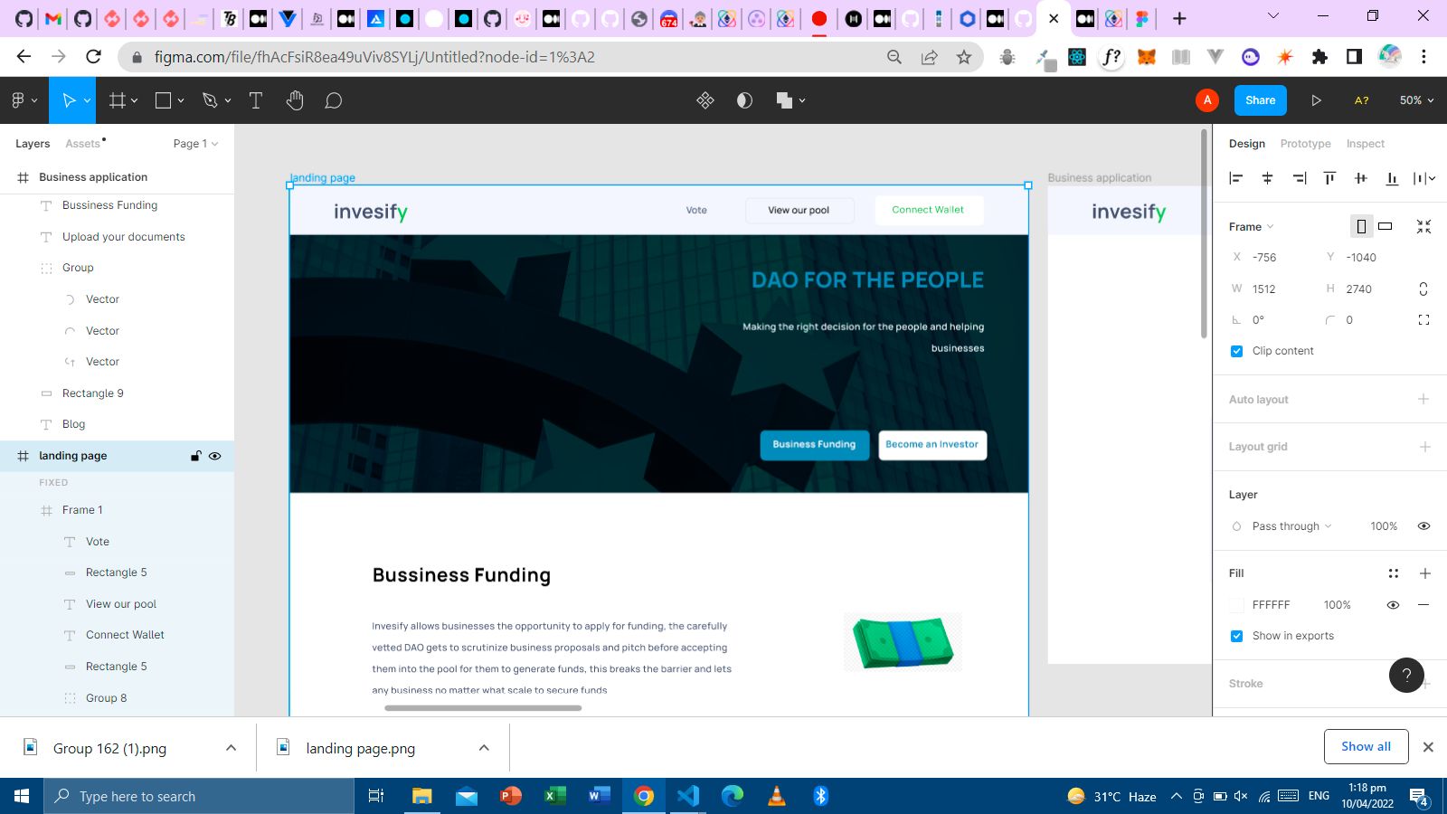Screen dimensions: 1447x814
Task: Click the Boolean groups icon
Action: (784, 100)
